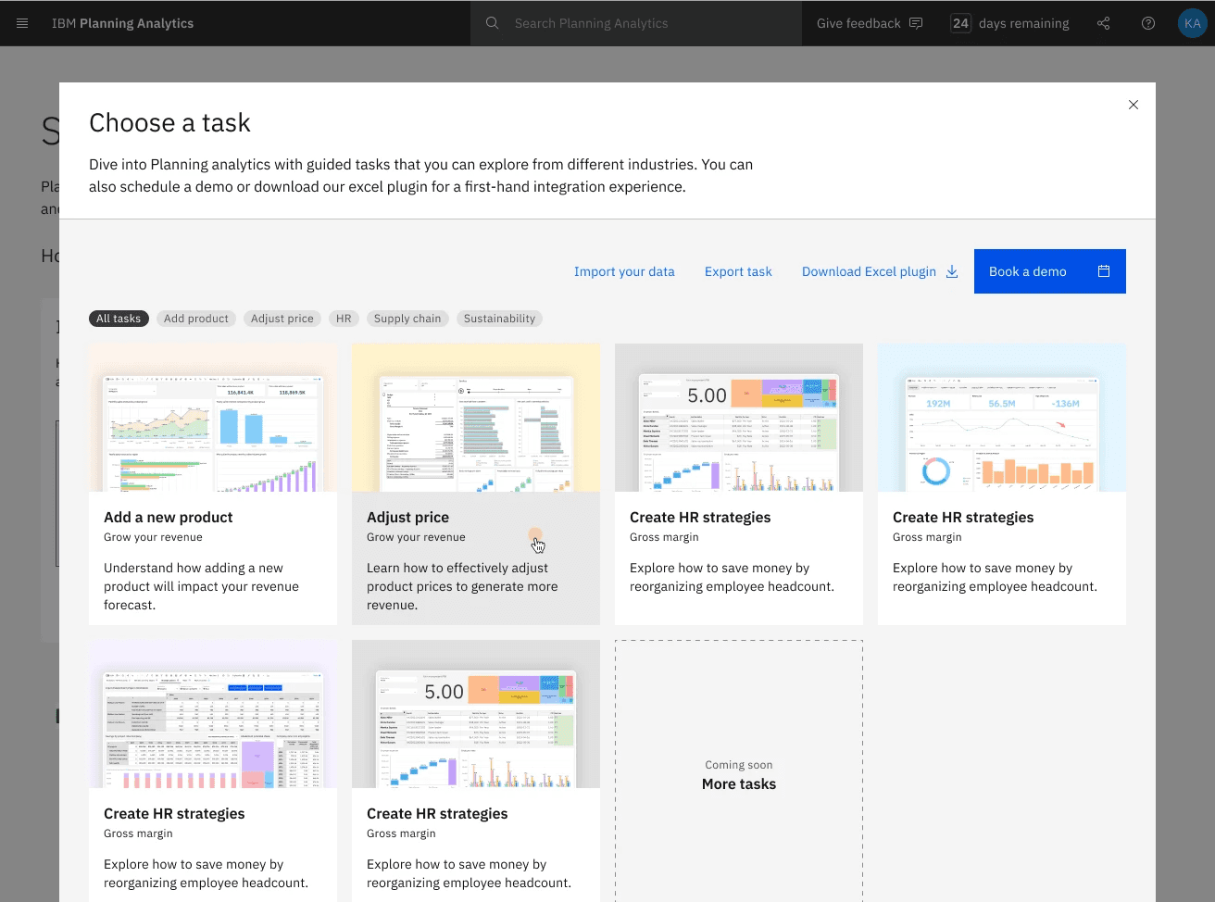Open the hamburger navigation menu
The height and width of the screenshot is (902, 1215).
pyautogui.click(x=22, y=23)
